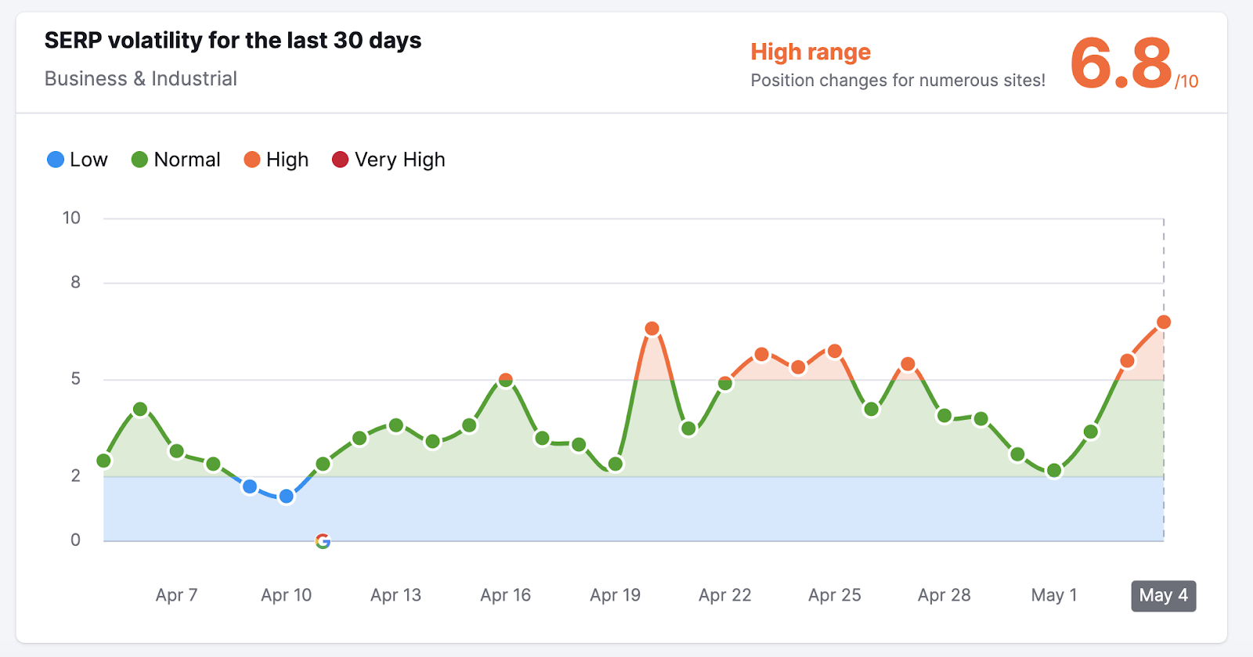Click the 'Apr 22' axis label
Screen dimensions: 1253x657
pos(725,595)
